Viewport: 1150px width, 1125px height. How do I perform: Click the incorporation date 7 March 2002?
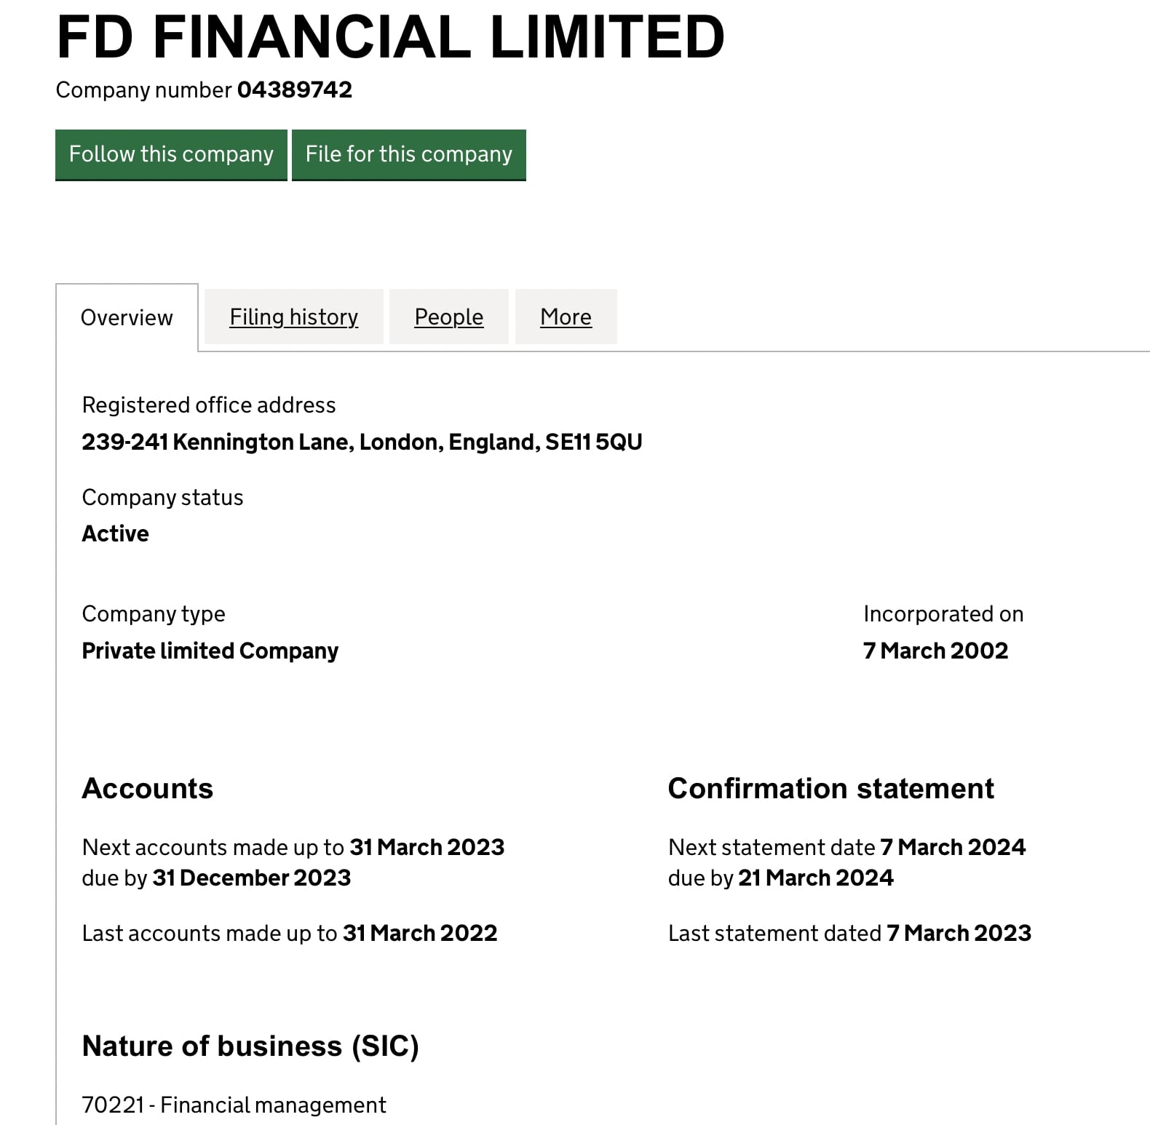click(935, 650)
